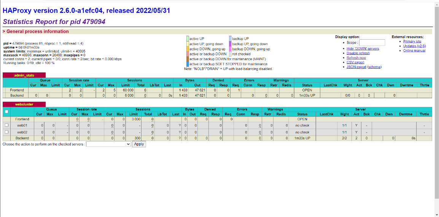Click the webcluster proxy label
This screenshot has height=217, width=439.
[24, 104]
